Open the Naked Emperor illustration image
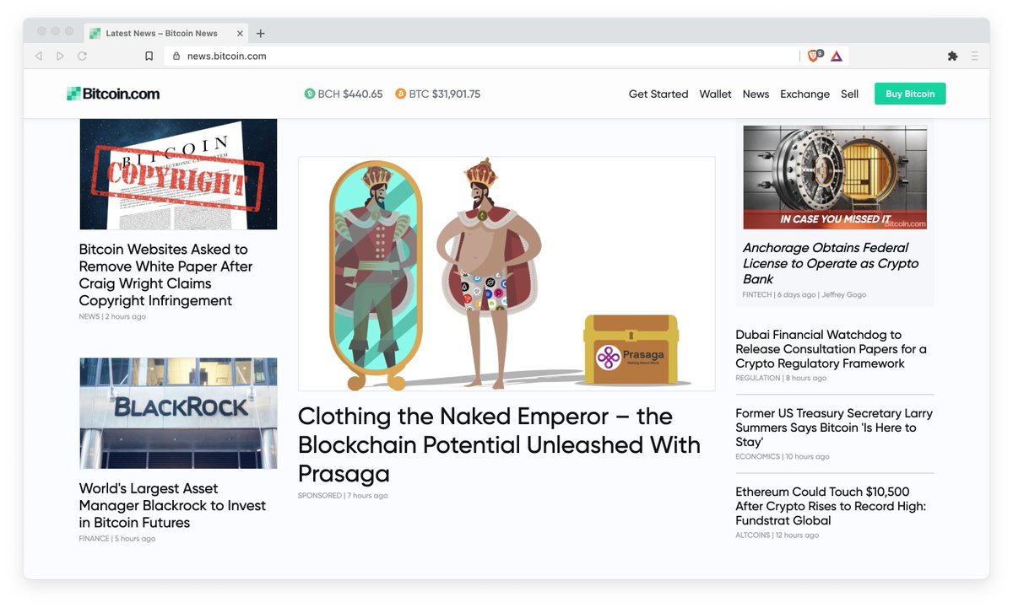Screen dimensions: 1013x608 506,273
